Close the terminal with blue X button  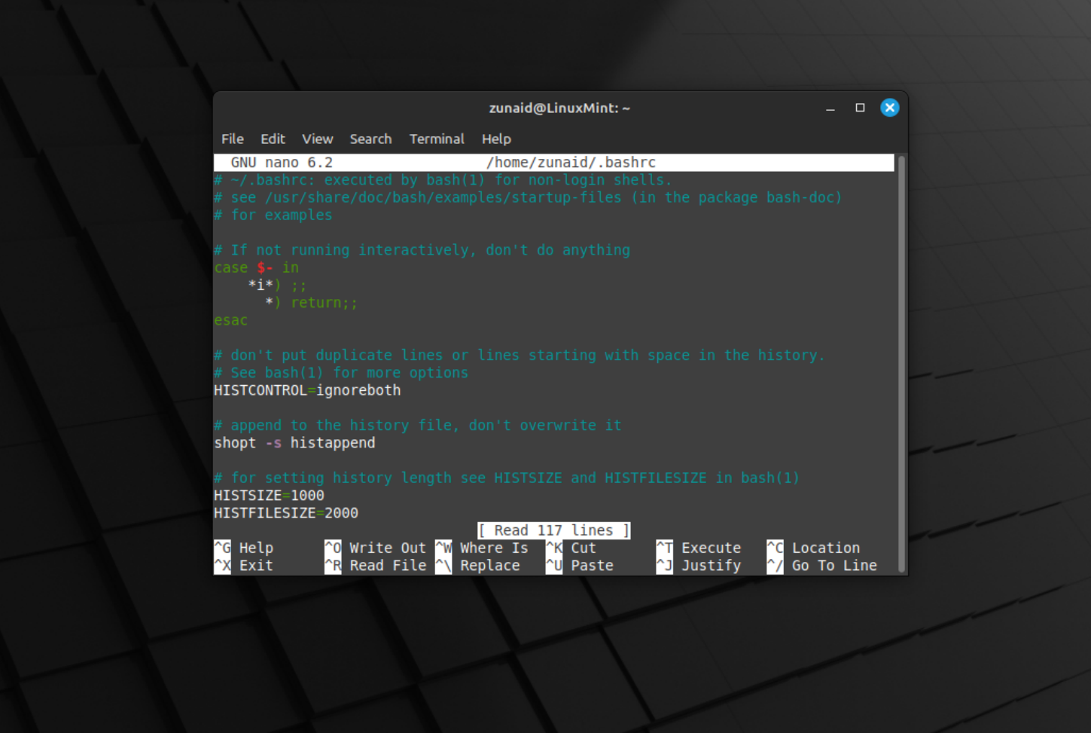coord(890,108)
